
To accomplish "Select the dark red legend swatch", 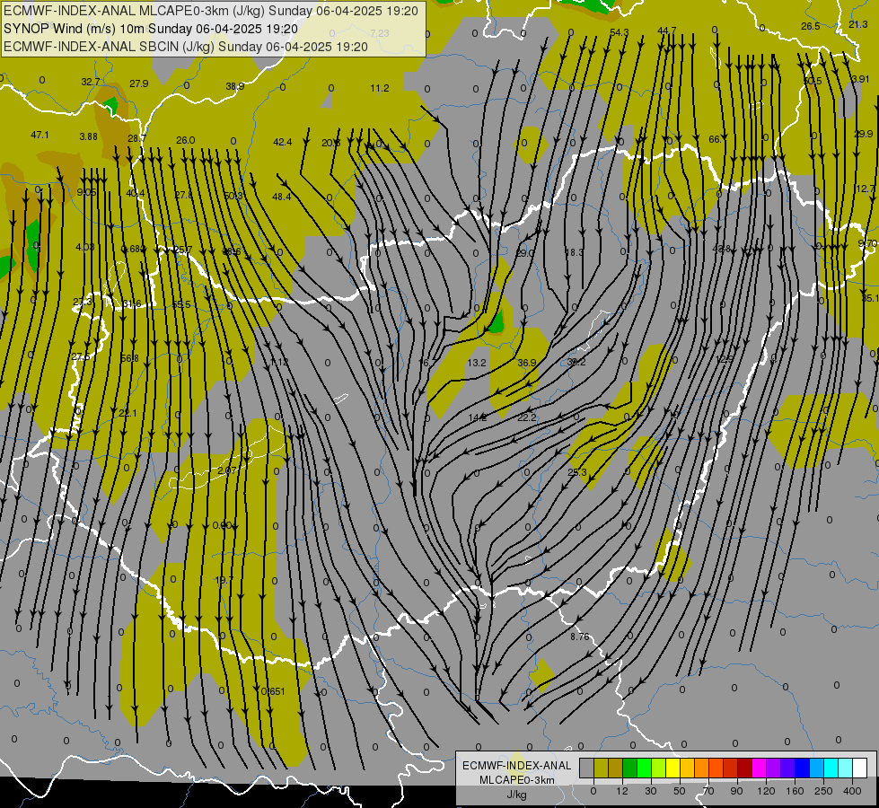I will pyautogui.click(x=744, y=768).
